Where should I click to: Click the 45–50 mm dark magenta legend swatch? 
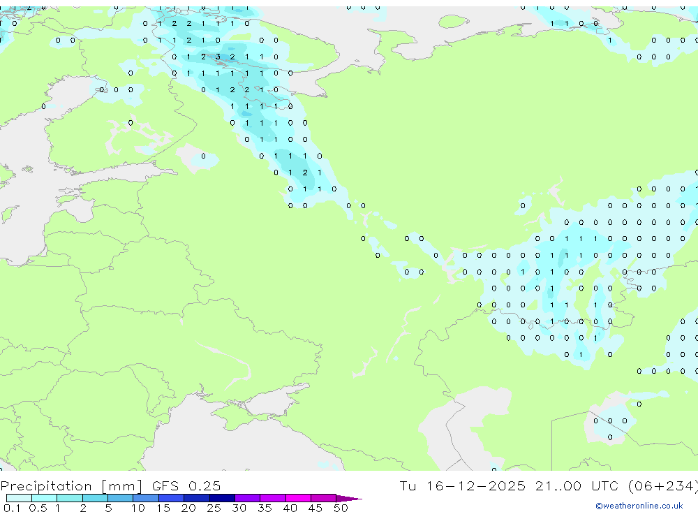coord(324,498)
